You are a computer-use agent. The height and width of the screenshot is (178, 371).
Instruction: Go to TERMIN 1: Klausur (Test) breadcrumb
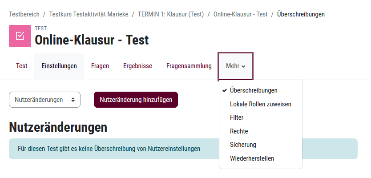[x=171, y=14]
